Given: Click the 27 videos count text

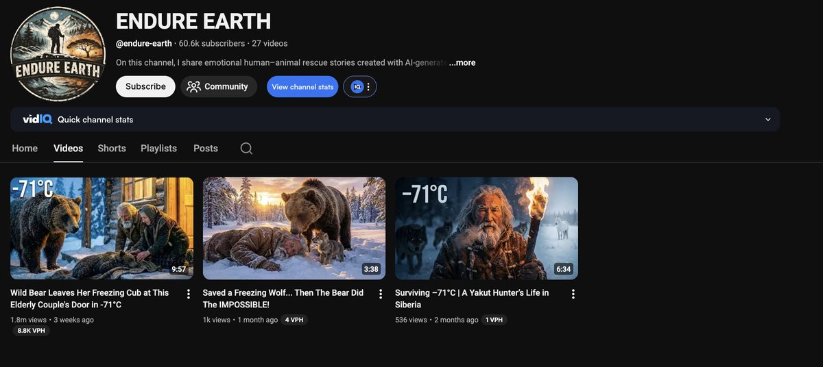Looking at the screenshot, I should (270, 43).
